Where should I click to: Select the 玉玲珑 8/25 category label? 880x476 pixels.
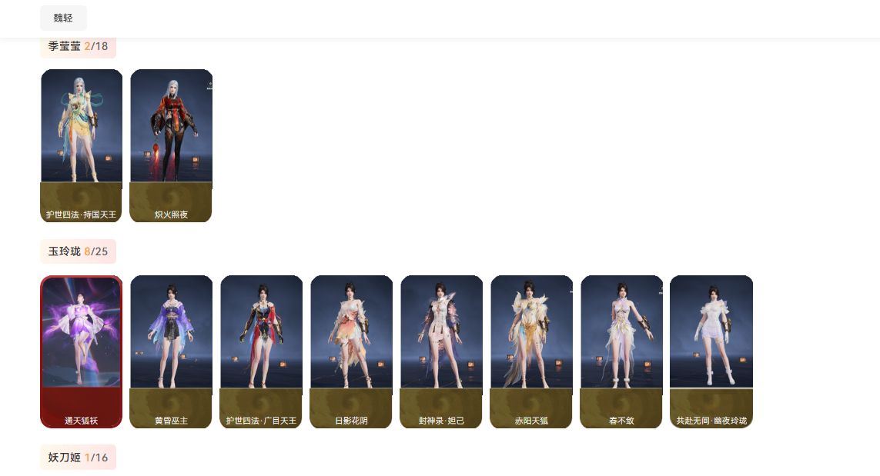(x=78, y=251)
